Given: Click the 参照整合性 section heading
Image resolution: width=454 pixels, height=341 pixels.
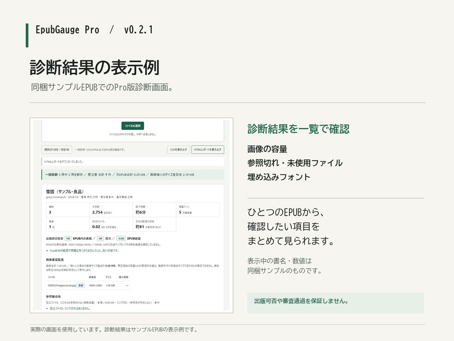Looking at the screenshot, I should click(x=53, y=297).
